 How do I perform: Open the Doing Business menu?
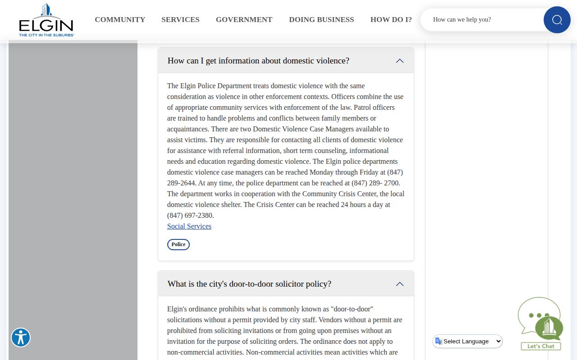(x=321, y=20)
